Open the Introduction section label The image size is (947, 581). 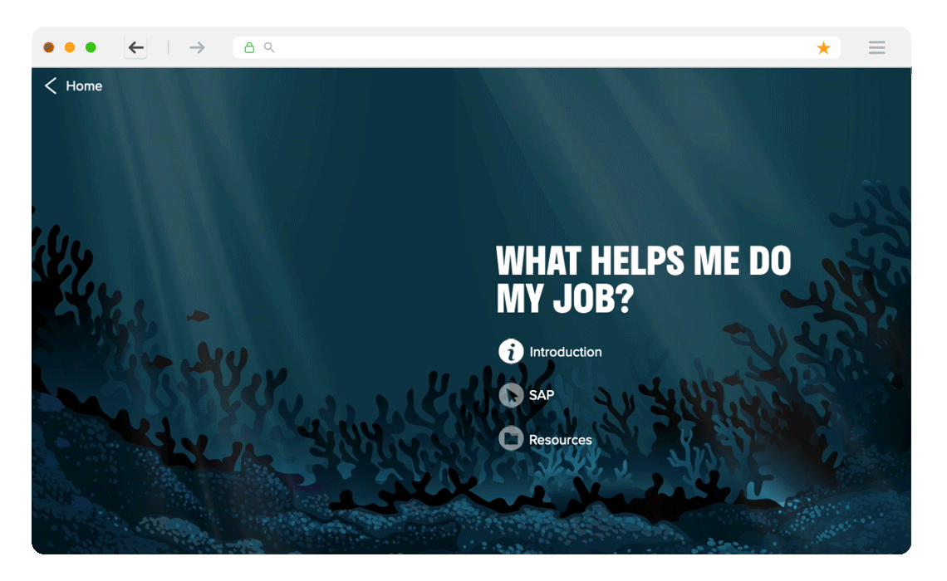566,352
